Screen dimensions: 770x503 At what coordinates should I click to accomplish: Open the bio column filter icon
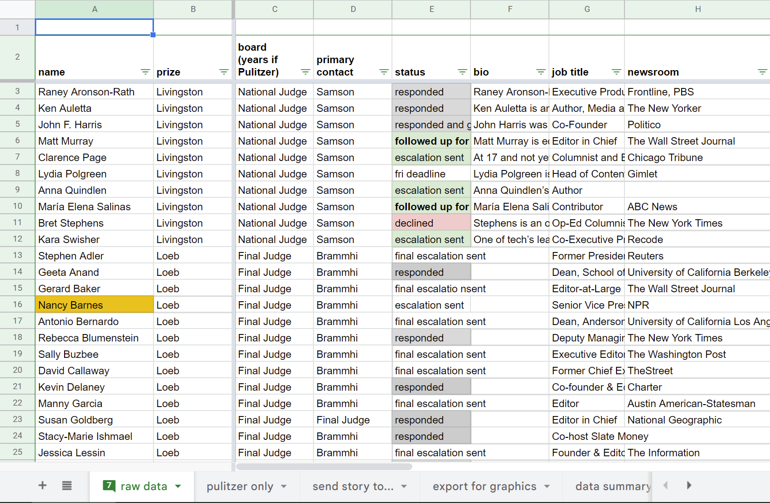(x=540, y=72)
